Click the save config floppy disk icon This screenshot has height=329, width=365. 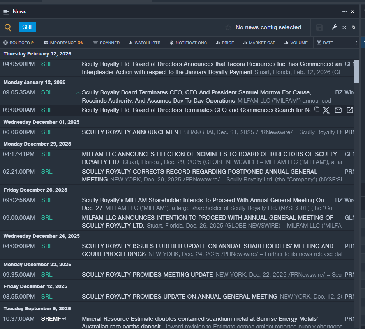[x=319, y=27]
